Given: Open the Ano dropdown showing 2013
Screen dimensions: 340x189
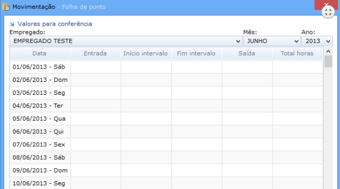Looking at the screenshot, I should pos(317,41).
